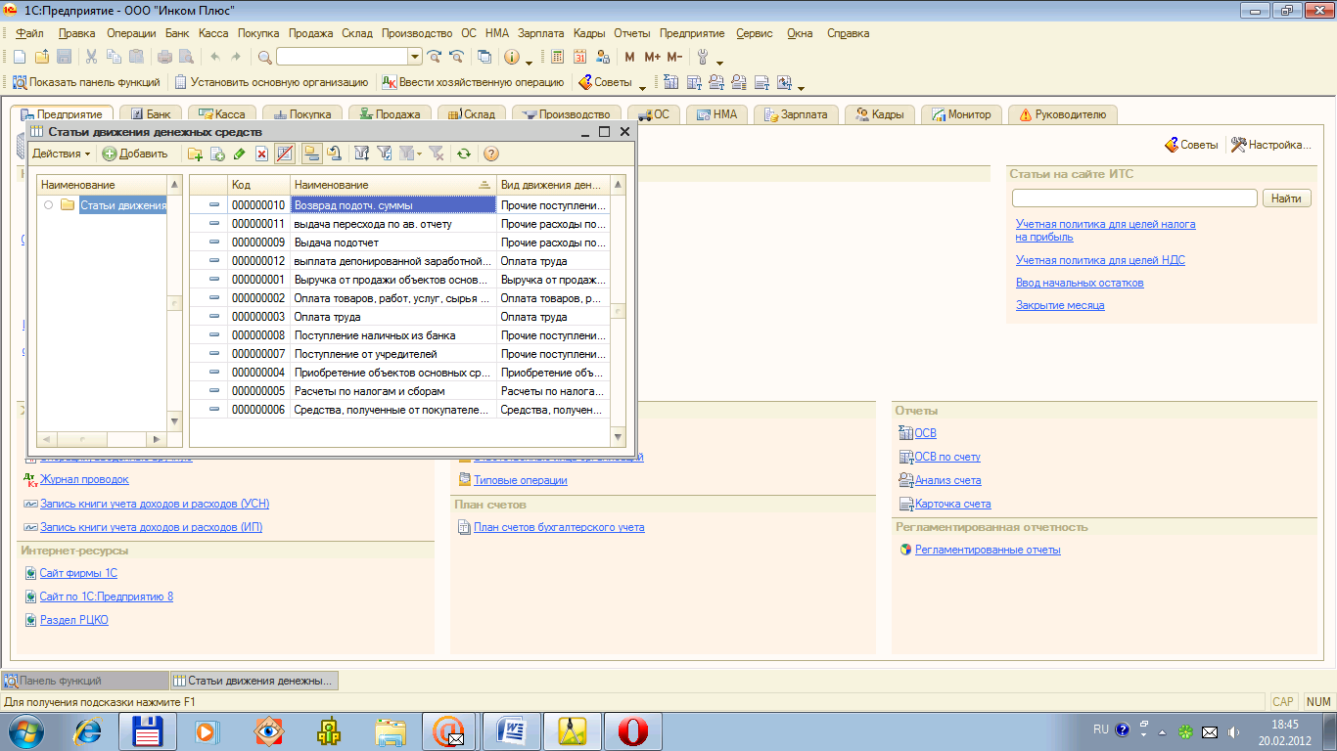Open link Закрытие месяца
Screen dimensions: 1337x751
coord(1060,305)
